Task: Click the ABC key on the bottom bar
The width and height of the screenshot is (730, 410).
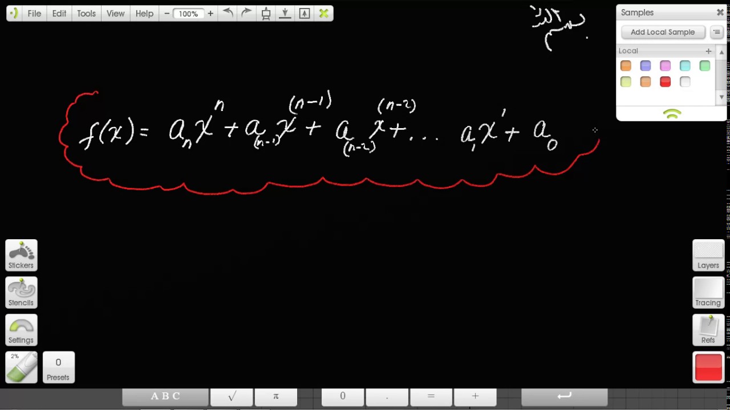Action: pos(165,396)
